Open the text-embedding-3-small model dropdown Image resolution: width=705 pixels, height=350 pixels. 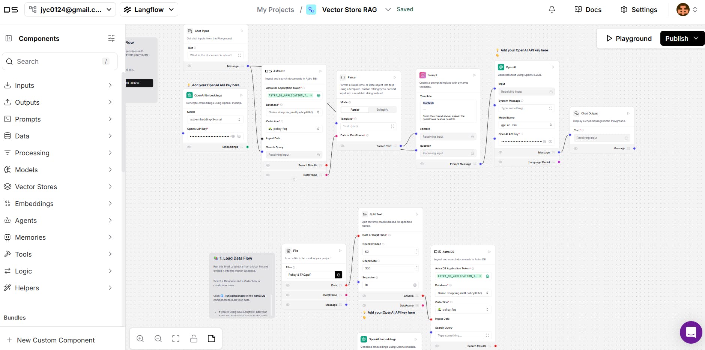[x=215, y=119]
